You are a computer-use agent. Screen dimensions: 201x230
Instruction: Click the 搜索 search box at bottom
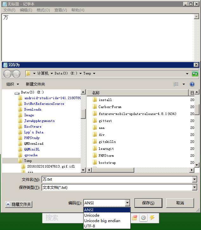(x=63, y=218)
